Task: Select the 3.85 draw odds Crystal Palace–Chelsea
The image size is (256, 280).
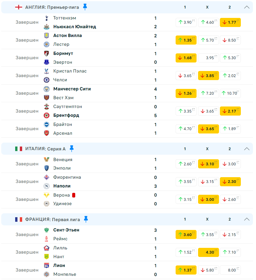Action: [x=208, y=76]
